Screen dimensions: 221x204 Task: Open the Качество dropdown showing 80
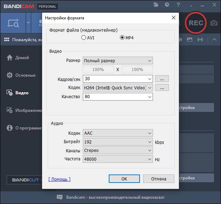[118, 97]
